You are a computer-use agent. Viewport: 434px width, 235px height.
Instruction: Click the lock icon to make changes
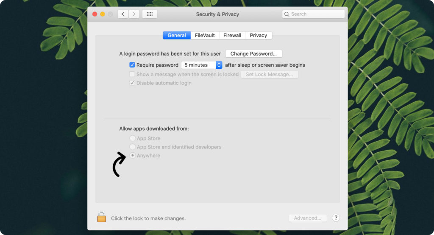102,217
